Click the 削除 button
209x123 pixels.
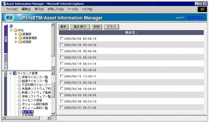tap(97, 27)
